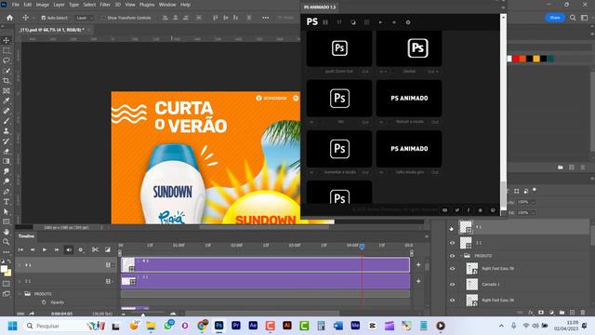
Task: Click the Facebook icon in PS Animado footer
Action: [x=469, y=210]
